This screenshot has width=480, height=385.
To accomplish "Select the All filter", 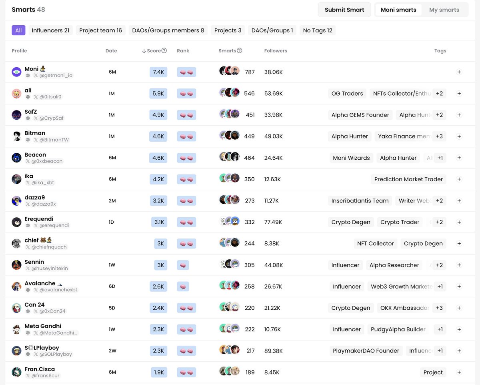I will point(18,30).
